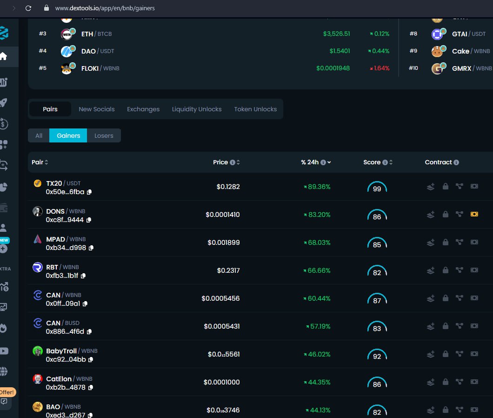Screen dimensions: 493x418
Task: Click the mint icon in MPAD row
Action: [x=431, y=243]
